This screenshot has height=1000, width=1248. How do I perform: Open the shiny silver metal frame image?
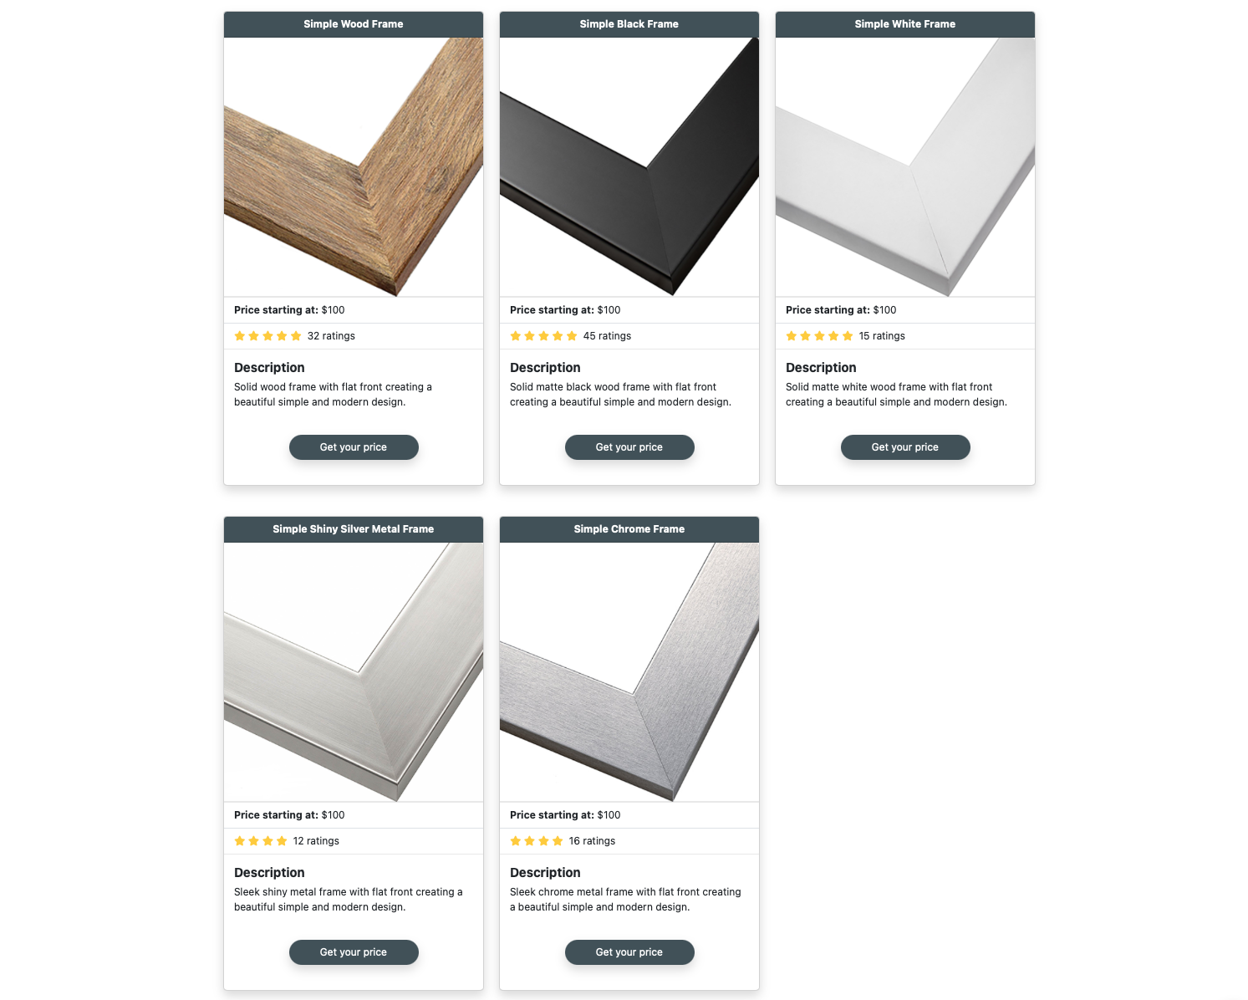tap(354, 672)
